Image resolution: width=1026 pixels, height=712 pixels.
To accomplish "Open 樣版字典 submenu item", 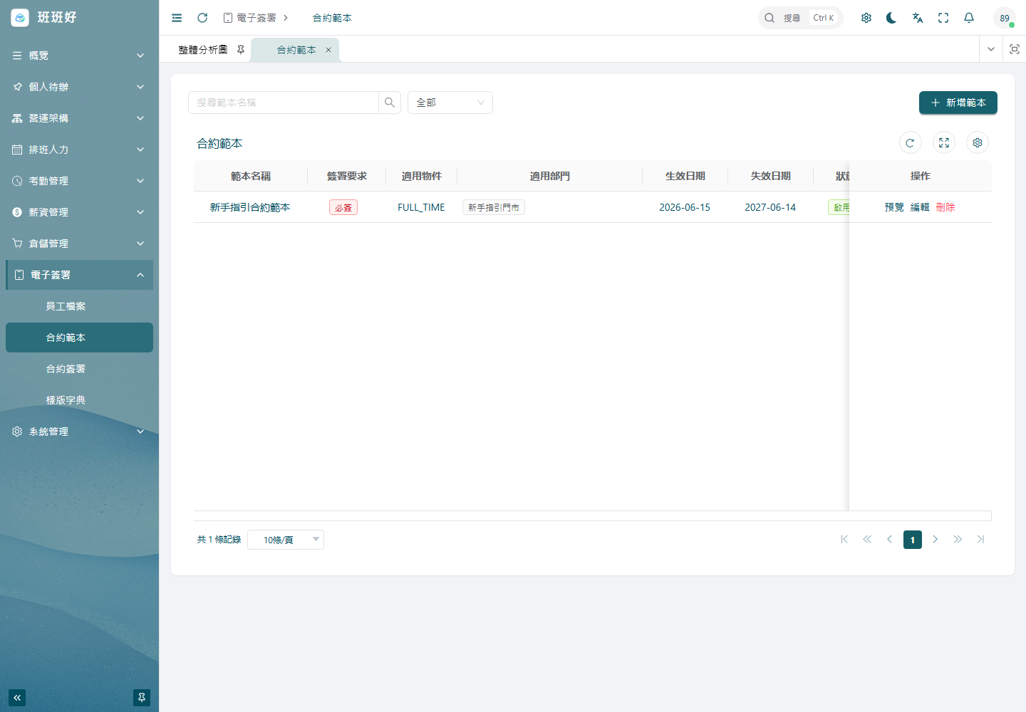I will click(79, 400).
